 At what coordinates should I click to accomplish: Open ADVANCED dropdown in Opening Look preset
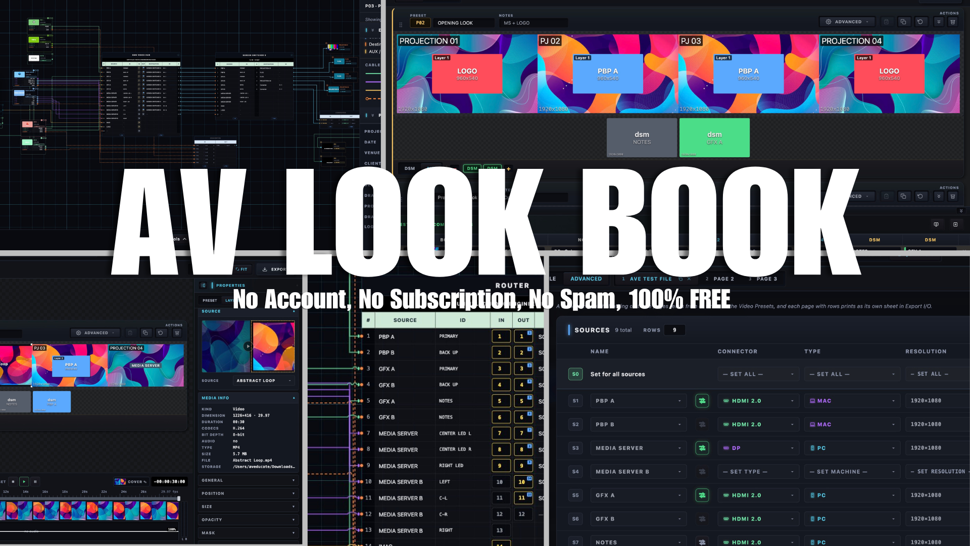click(x=848, y=22)
